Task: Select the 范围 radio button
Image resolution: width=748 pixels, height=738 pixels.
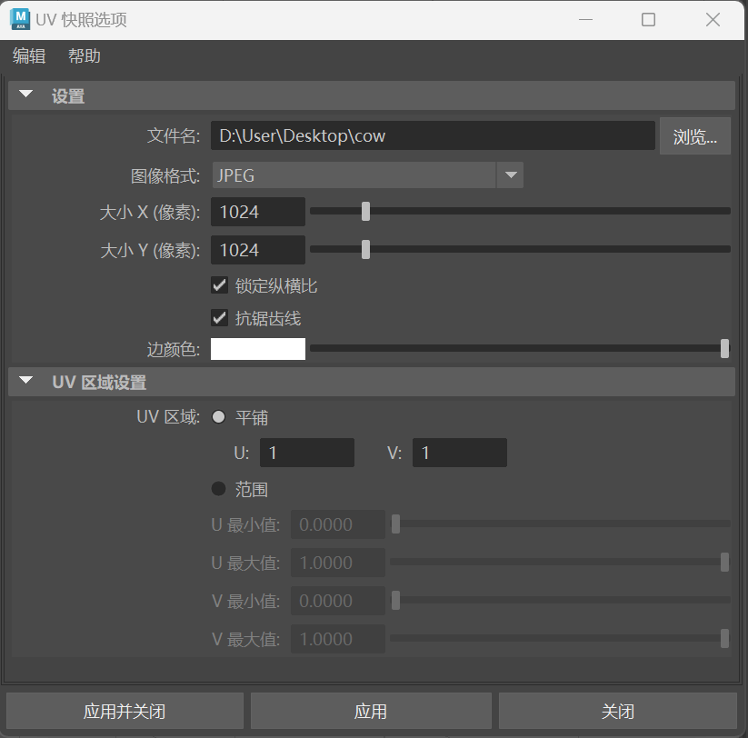Action: 218,488
